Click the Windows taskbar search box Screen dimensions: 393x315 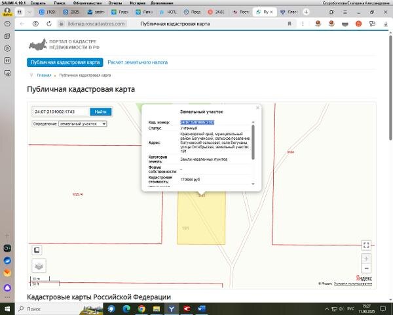tap(60, 308)
